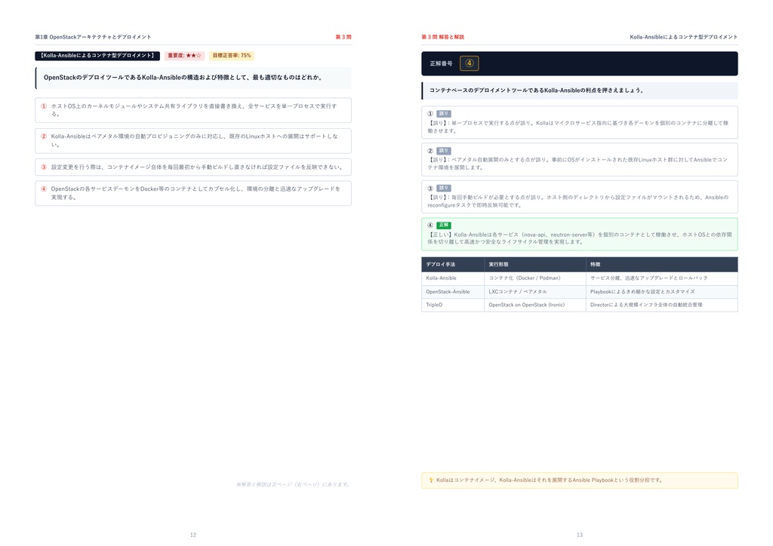773x546 pixels.
Task: Click the コンテナ化 (Docker / Podman) cell
Action: click(535, 278)
